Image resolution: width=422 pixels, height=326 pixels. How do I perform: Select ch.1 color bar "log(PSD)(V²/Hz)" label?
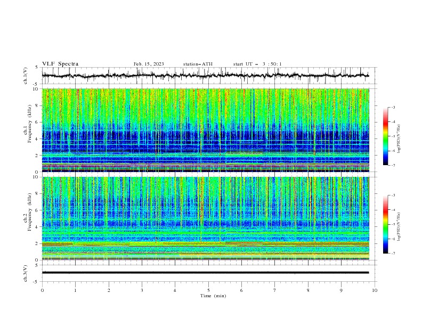click(x=399, y=139)
